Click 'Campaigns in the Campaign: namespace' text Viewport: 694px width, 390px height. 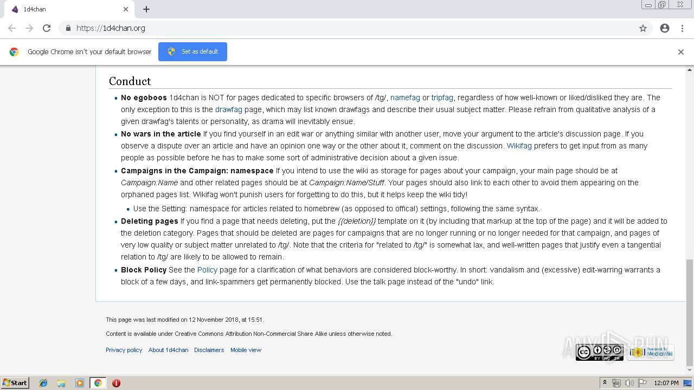197,171
